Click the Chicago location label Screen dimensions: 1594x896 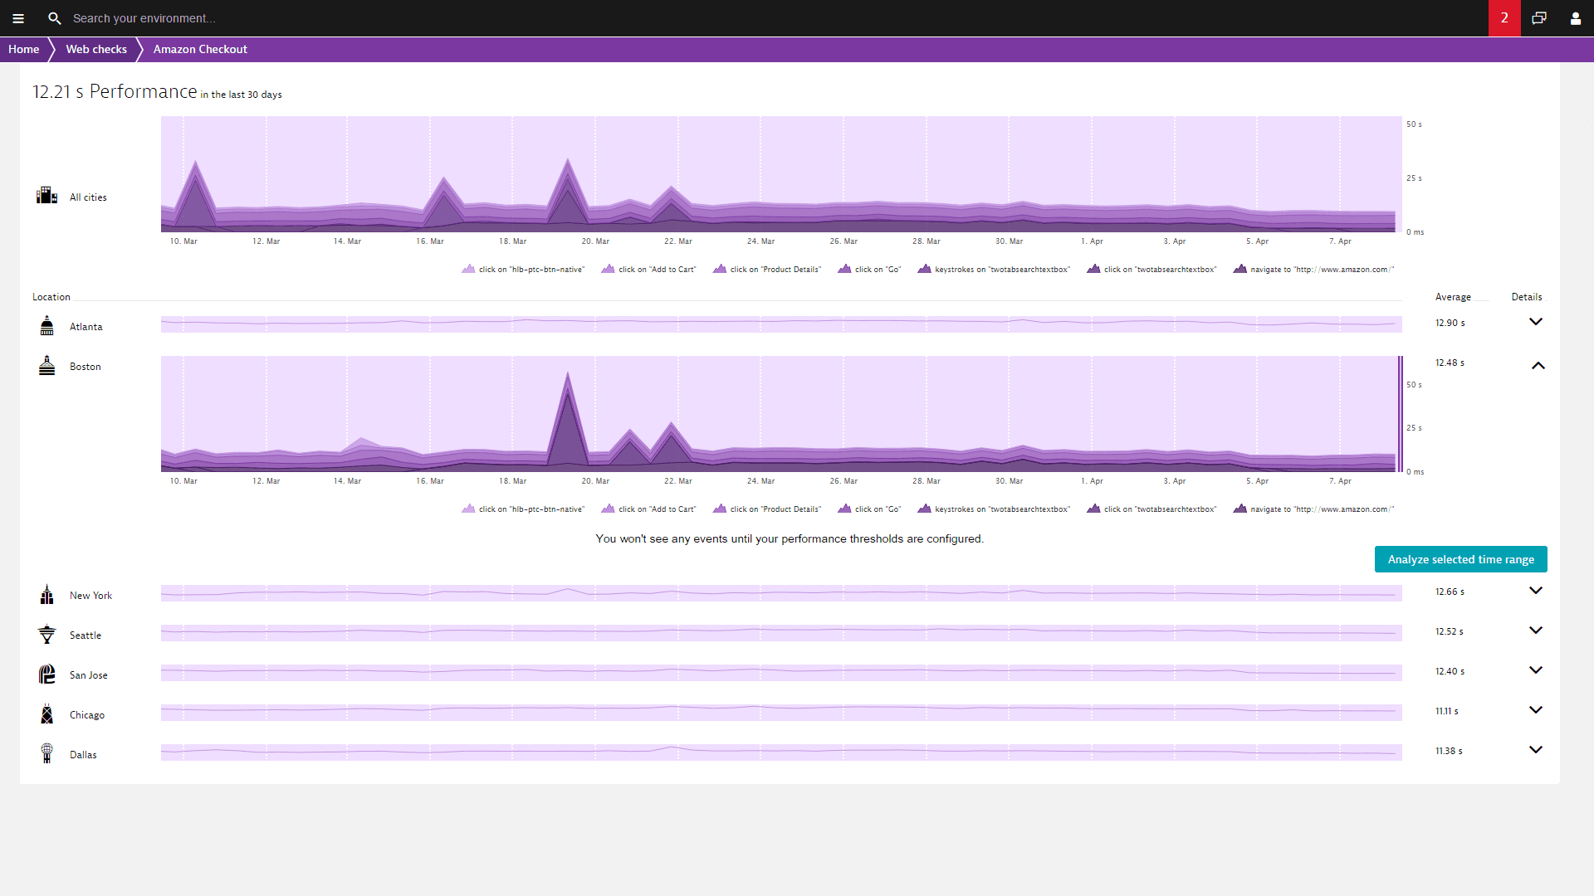(x=87, y=715)
